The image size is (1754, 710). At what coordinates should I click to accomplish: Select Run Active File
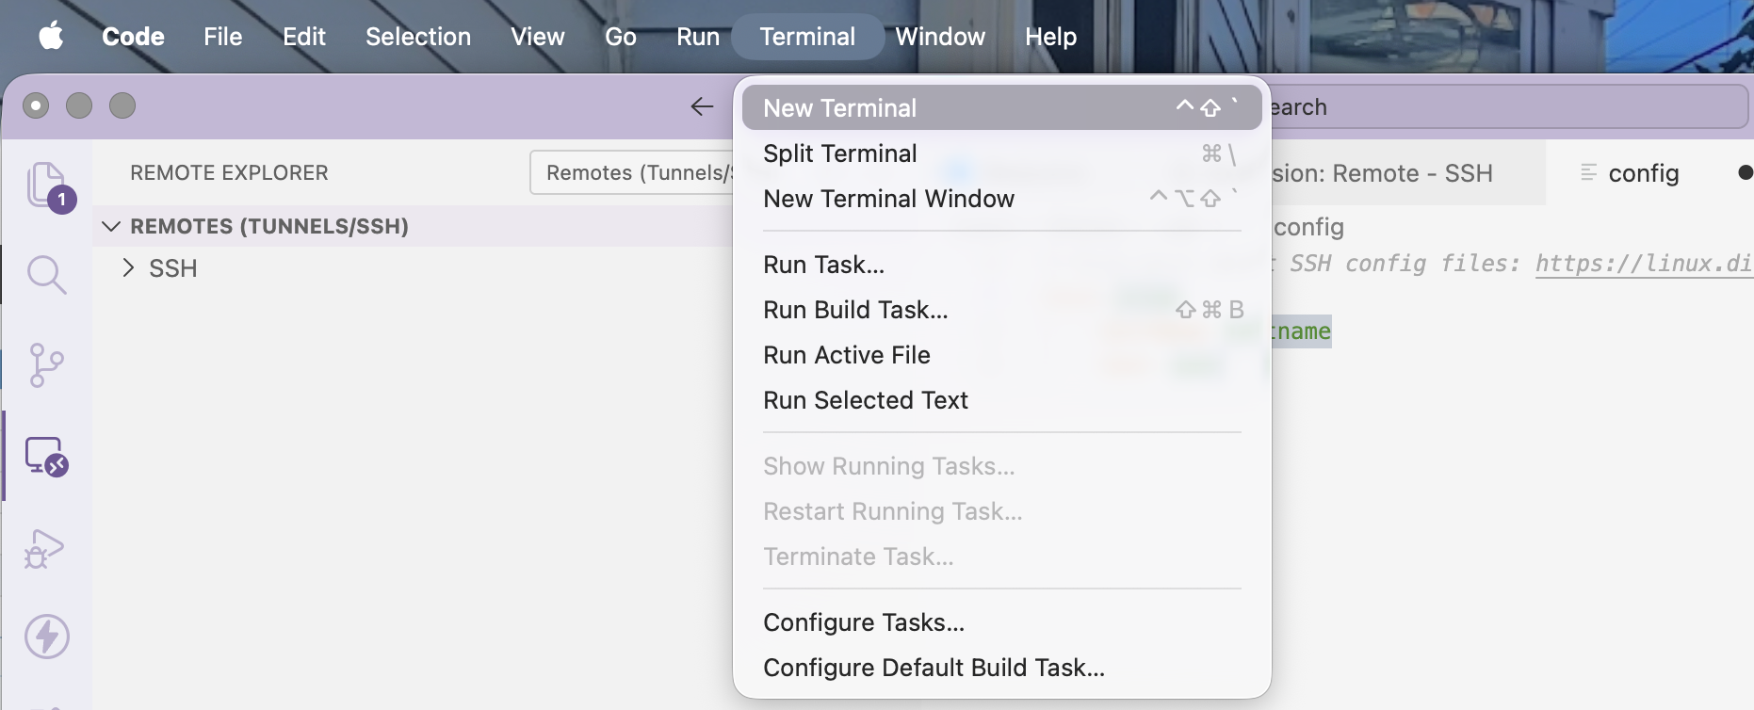[1002, 355]
